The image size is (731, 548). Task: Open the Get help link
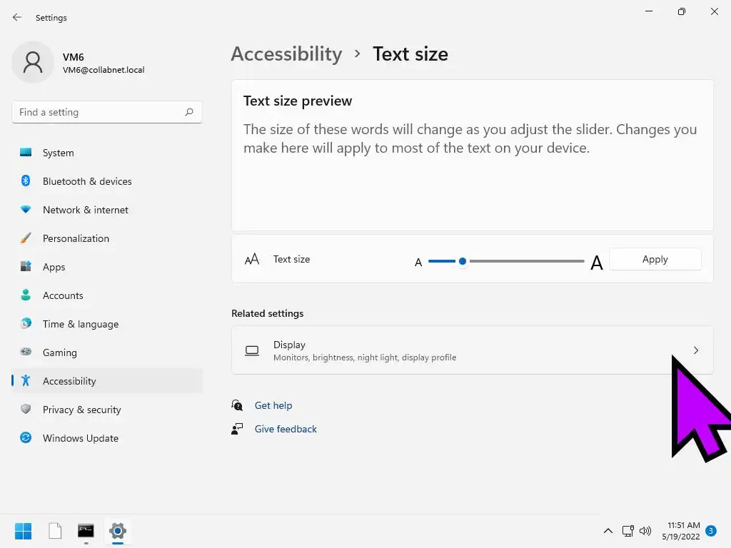(273, 405)
